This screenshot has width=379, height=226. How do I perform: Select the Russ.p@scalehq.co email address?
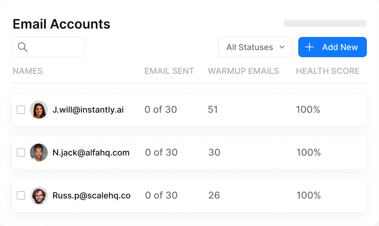[91, 195]
